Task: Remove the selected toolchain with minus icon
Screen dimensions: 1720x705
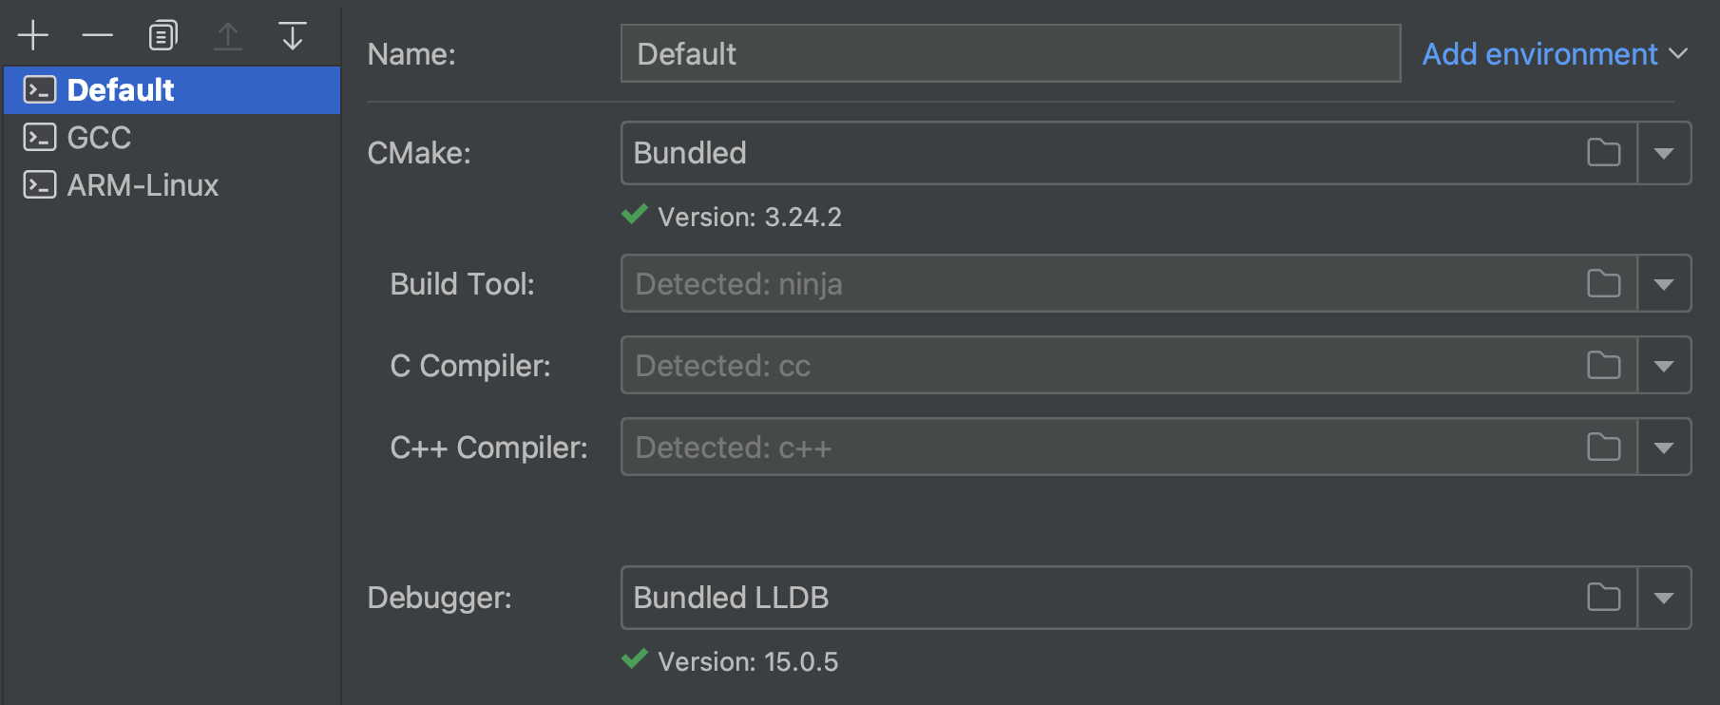Action: click(x=97, y=36)
